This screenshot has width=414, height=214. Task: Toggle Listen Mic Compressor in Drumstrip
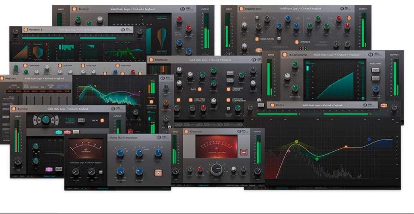coord(229,100)
